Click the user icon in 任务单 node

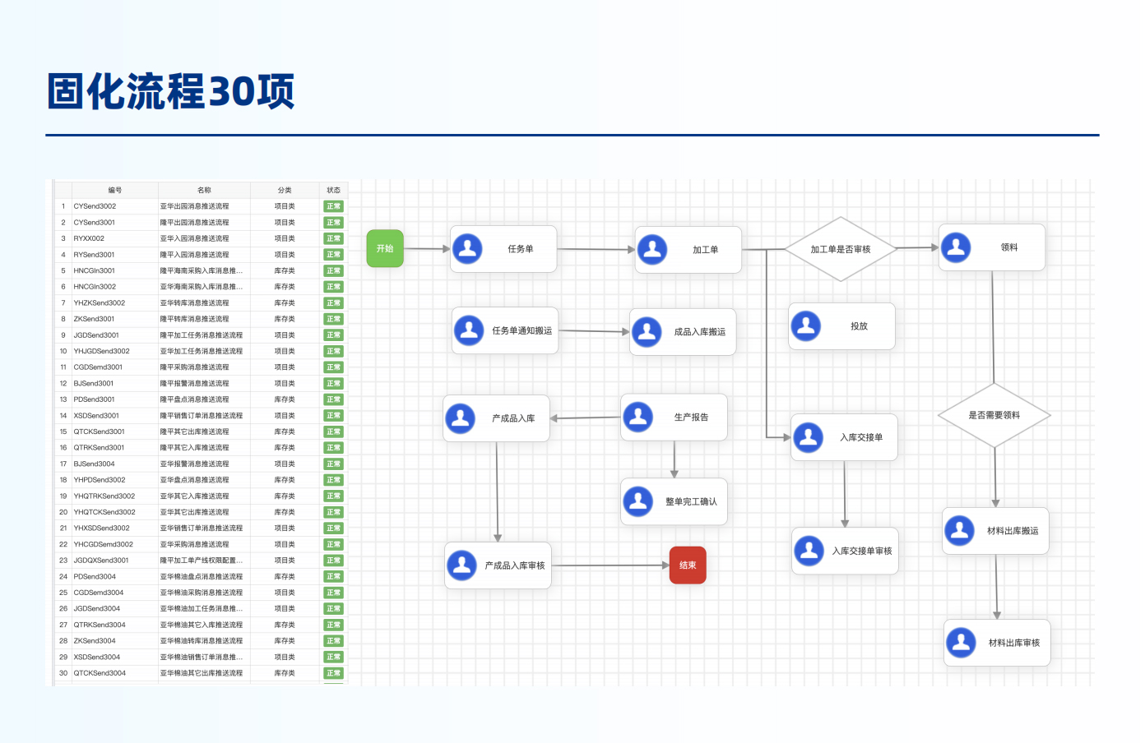468,248
